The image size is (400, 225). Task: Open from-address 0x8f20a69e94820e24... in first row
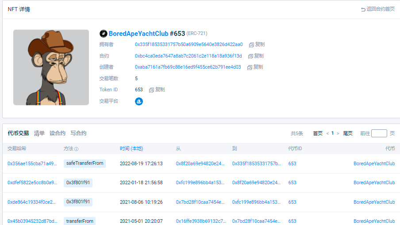(200, 163)
